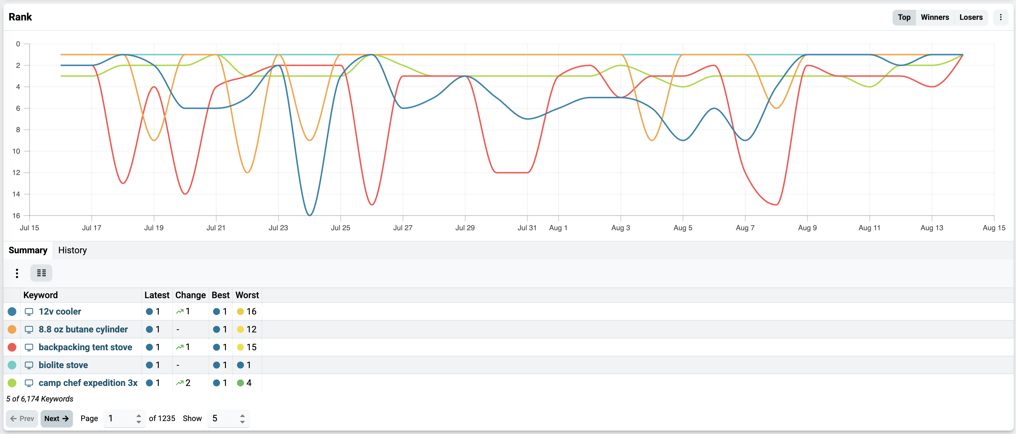
Task: Open the Rank panel three-dot options menu
Action: [x=1000, y=17]
